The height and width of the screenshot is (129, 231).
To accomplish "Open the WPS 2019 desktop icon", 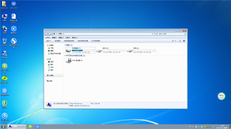I will pos(14,5).
